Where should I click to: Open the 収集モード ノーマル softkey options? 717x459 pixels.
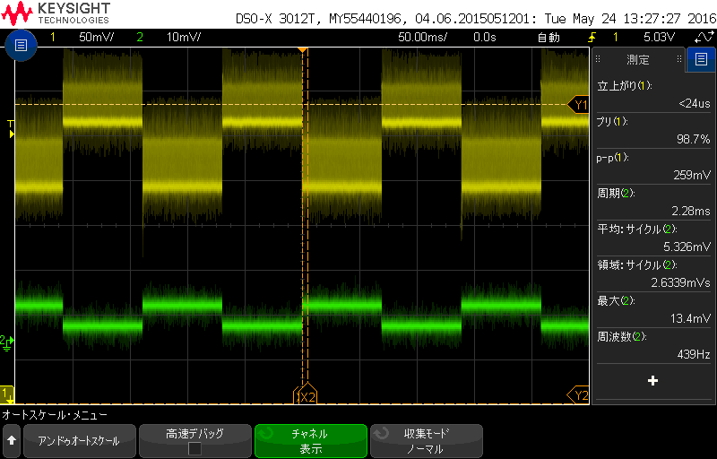426,441
